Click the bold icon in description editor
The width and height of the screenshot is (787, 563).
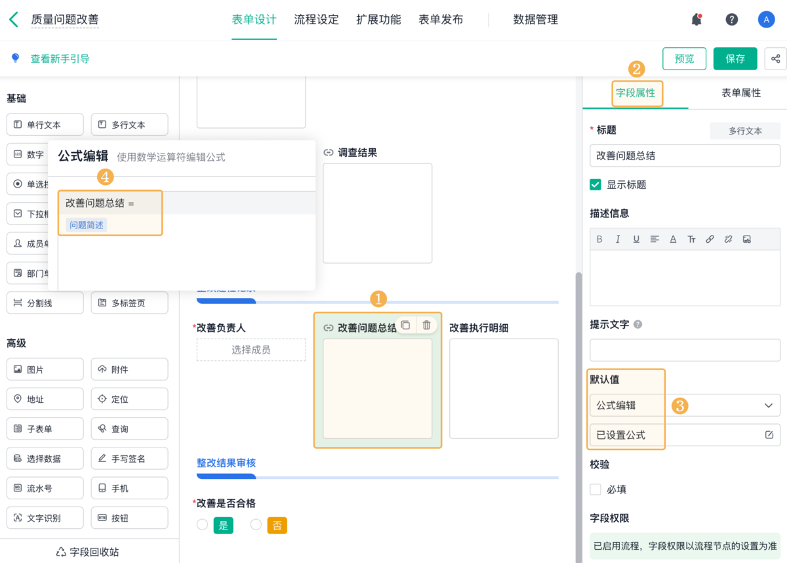click(x=599, y=240)
